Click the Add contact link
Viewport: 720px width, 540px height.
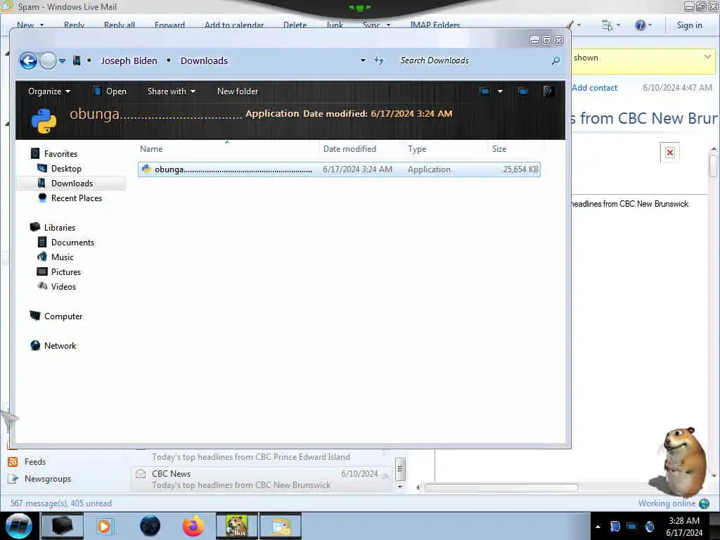coord(594,88)
